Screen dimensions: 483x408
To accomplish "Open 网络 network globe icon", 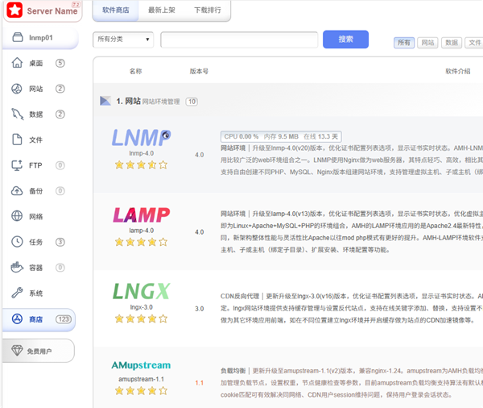I will click(17, 216).
